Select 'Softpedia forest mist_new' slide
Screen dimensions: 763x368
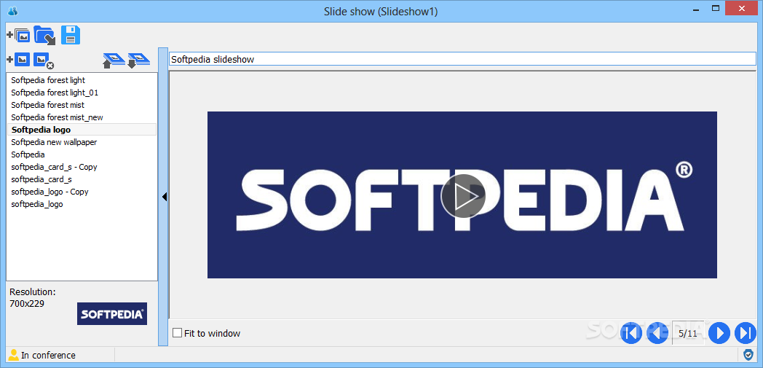click(57, 117)
